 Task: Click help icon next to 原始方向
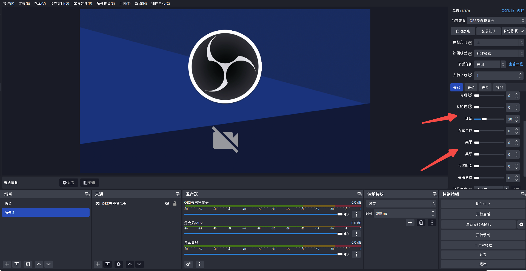pyautogui.click(x=470, y=43)
